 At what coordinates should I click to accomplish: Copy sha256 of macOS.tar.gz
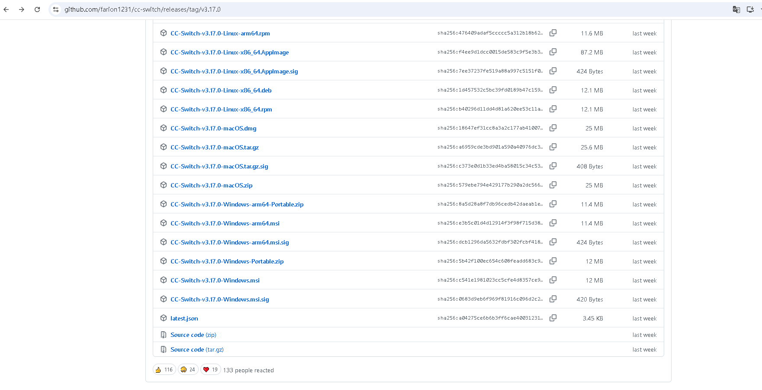point(553,147)
